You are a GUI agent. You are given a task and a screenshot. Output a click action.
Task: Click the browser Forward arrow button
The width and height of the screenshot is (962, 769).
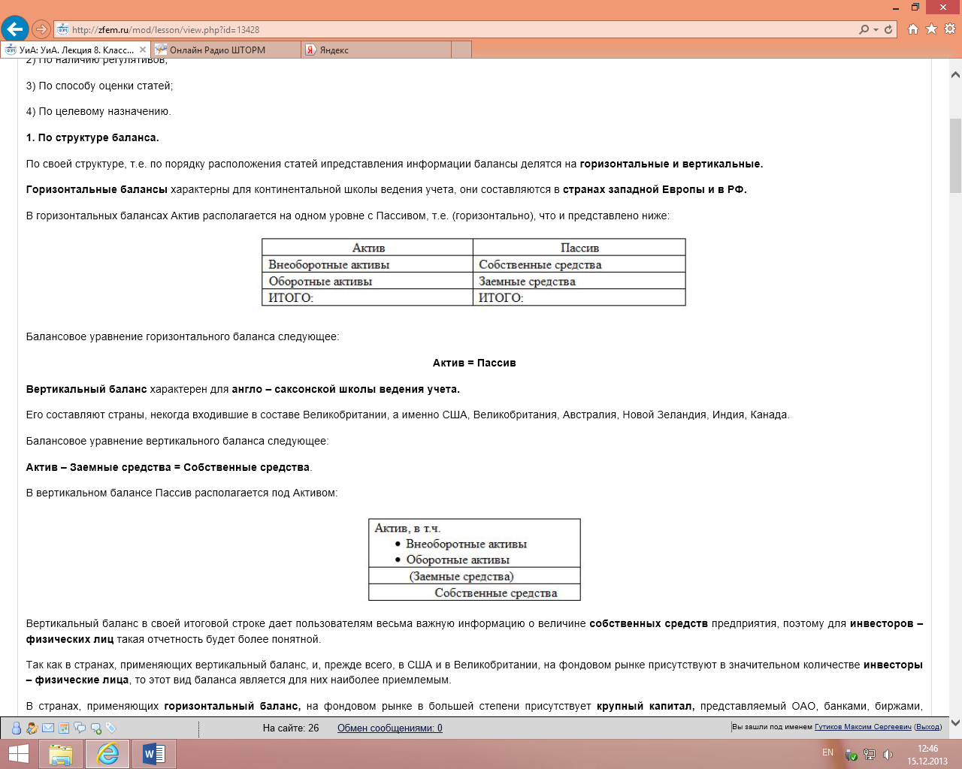pos(41,29)
